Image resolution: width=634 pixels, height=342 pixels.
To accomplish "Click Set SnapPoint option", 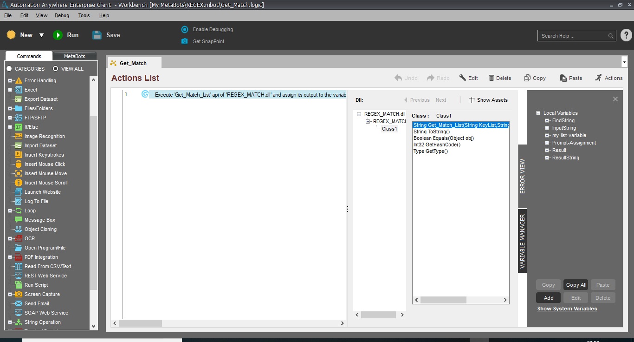I will pos(202,41).
